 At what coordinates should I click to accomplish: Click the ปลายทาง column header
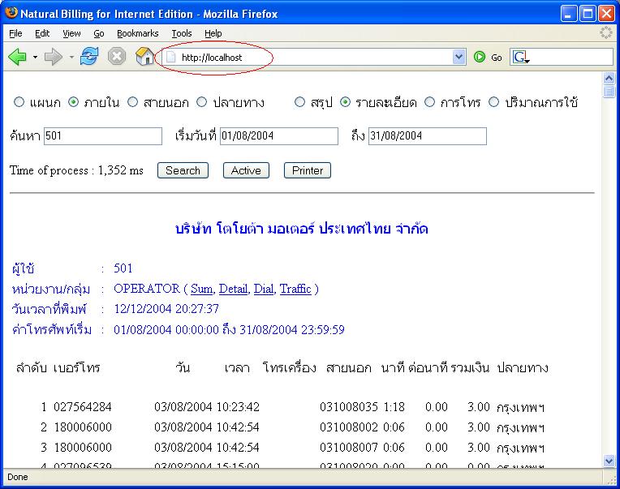click(523, 367)
